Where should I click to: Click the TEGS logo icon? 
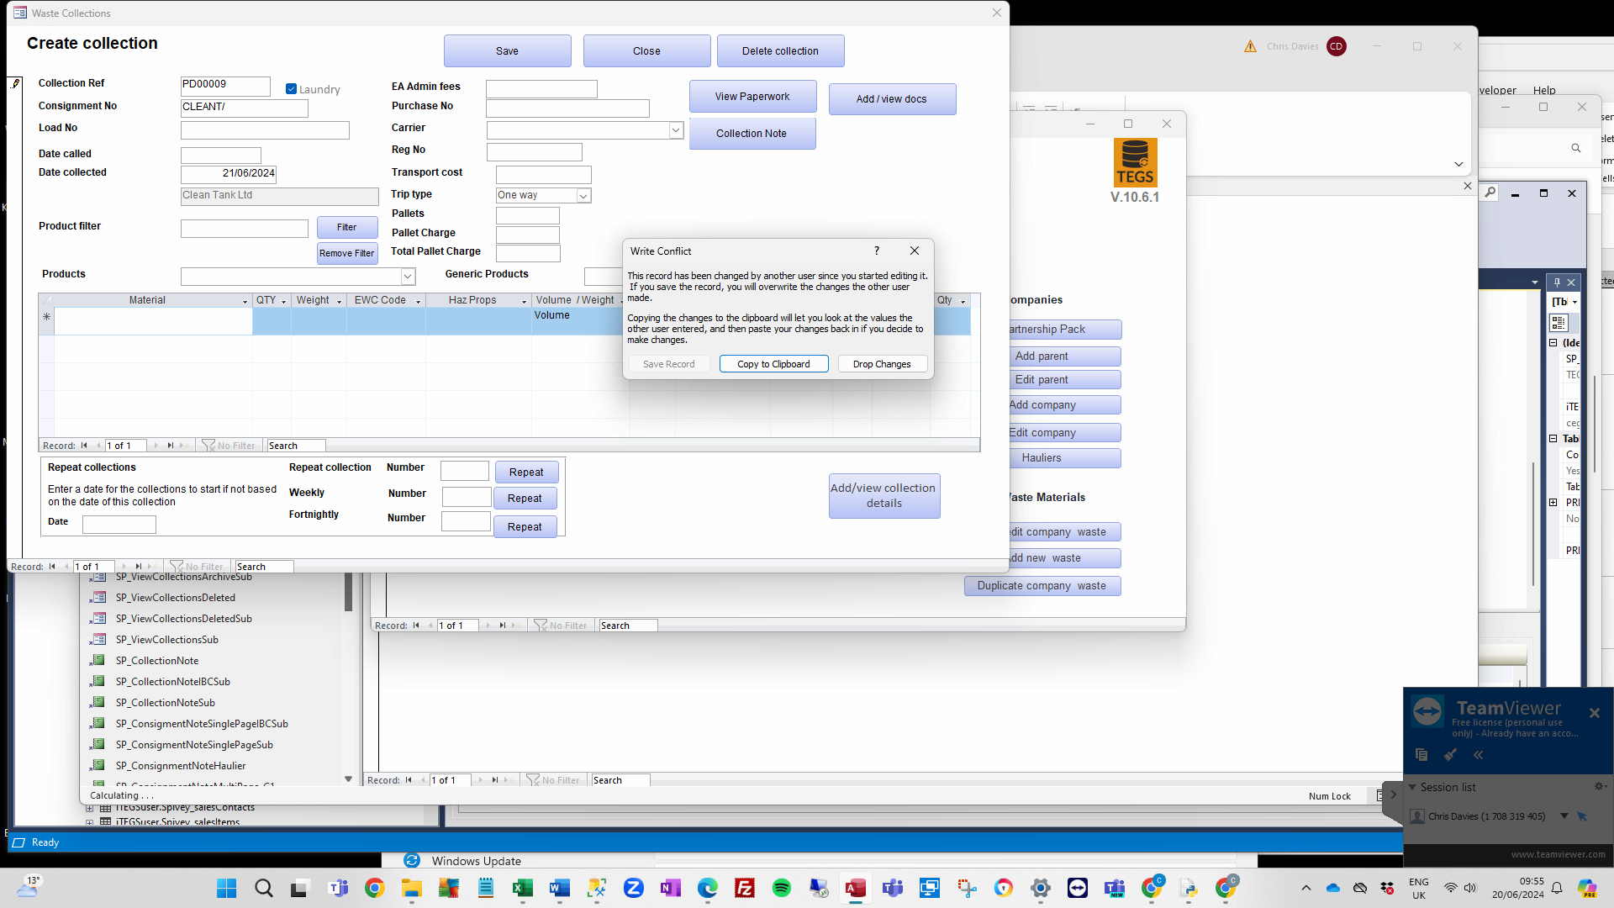pos(1135,162)
